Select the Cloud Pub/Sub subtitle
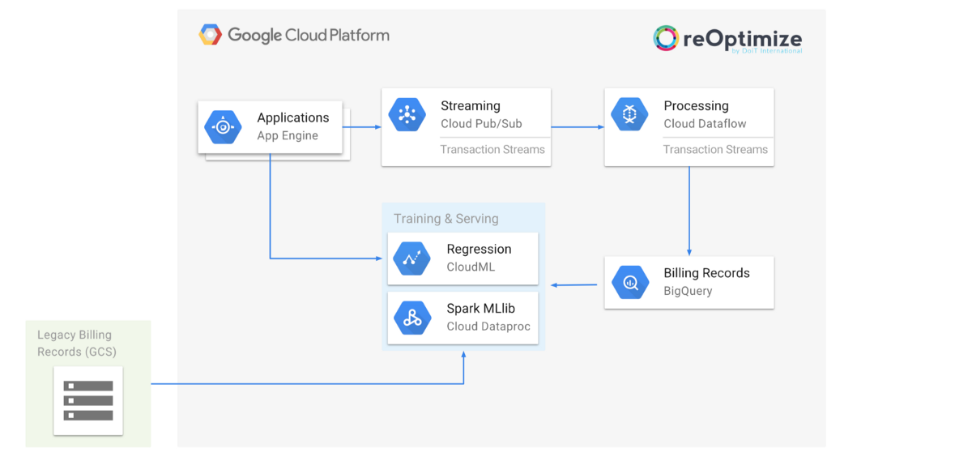The image size is (972, 457). point(481,124)
